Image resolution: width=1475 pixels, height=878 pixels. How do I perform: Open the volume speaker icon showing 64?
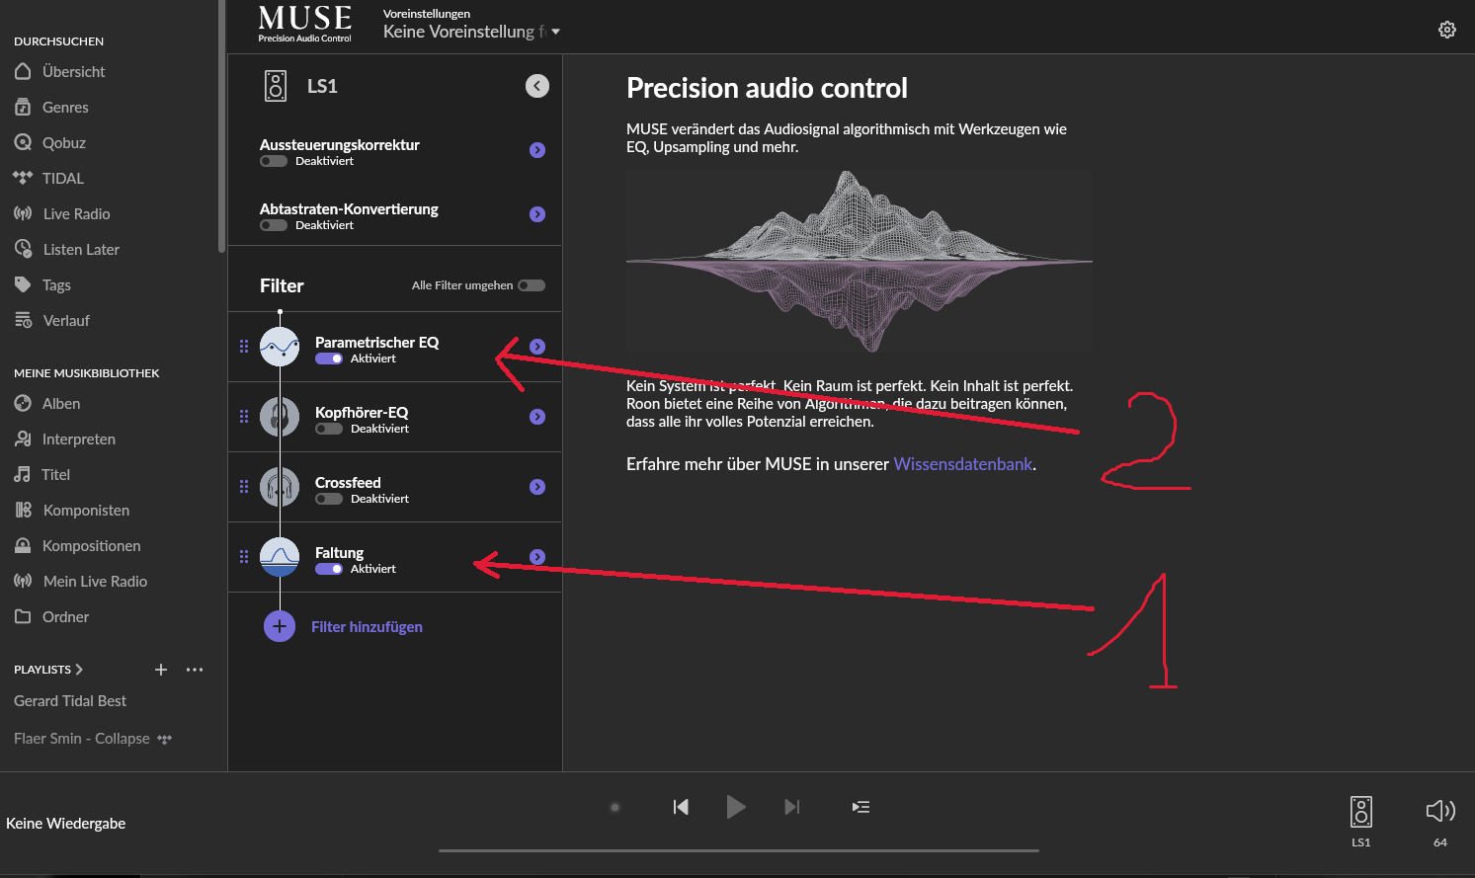click(1440, 811)
